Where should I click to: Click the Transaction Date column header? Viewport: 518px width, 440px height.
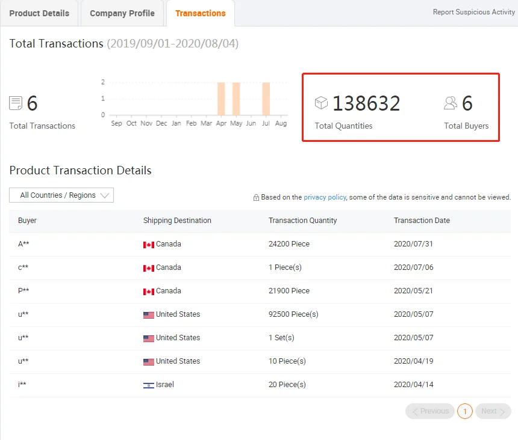click(x=422, y=221)
